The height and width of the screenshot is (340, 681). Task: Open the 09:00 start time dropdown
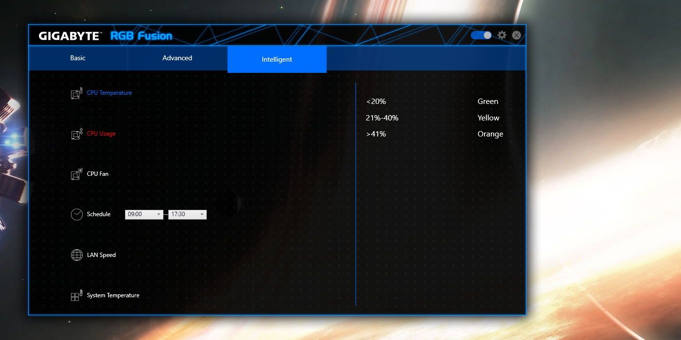pos(144,214)
